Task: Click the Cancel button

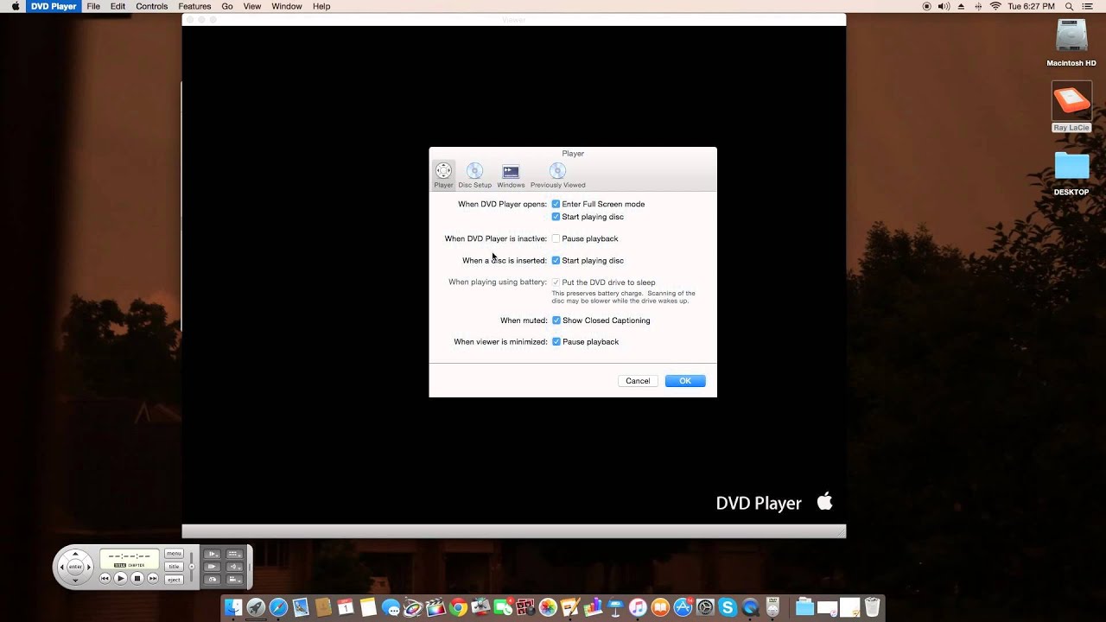Action: (x=638, y=381)
